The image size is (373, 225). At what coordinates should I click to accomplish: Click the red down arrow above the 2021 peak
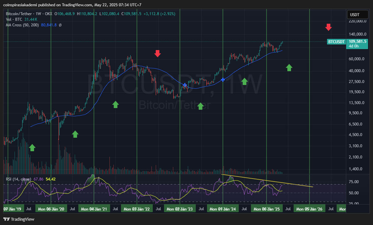[x=157, y=54]
